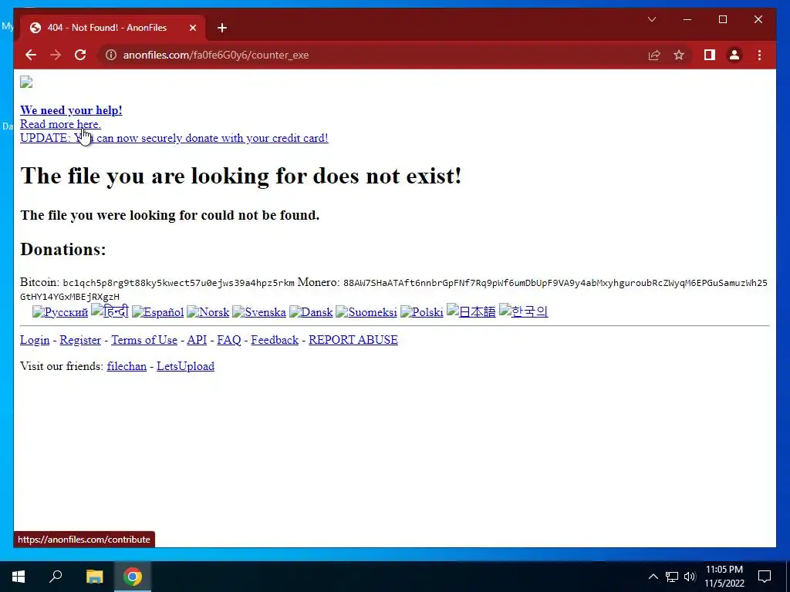Open a new tab with the plus button

[222, 28]
